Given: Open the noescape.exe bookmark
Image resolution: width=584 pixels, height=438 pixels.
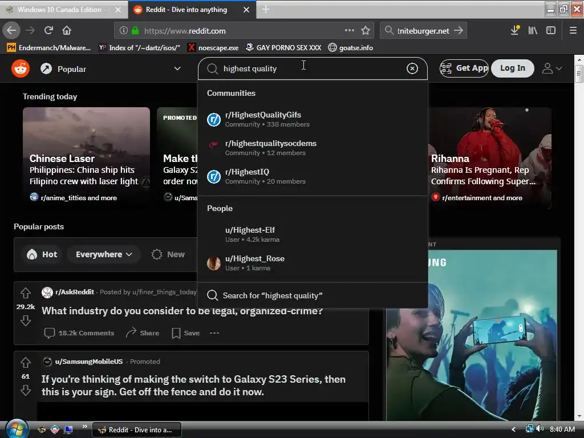Looking at the screenshot, I should click(213, 48).
